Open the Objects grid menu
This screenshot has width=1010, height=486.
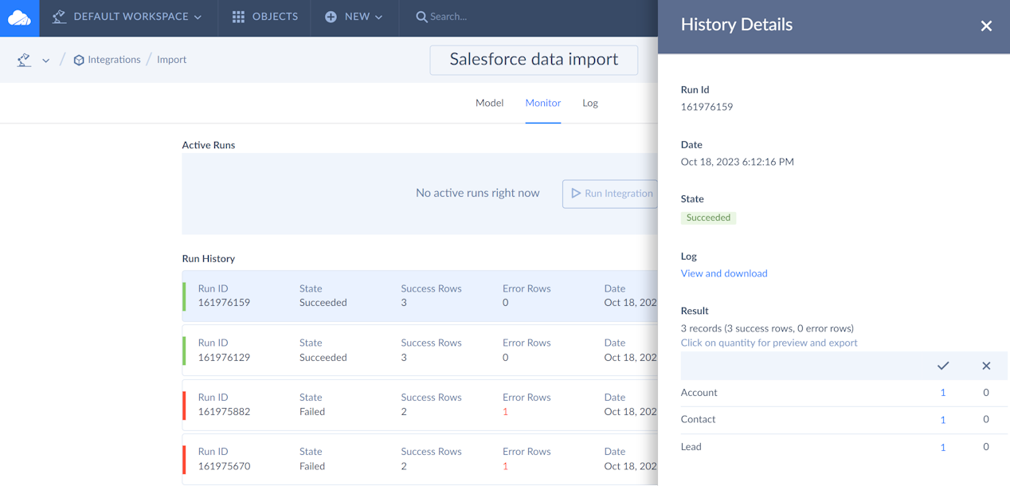point(264,17)
